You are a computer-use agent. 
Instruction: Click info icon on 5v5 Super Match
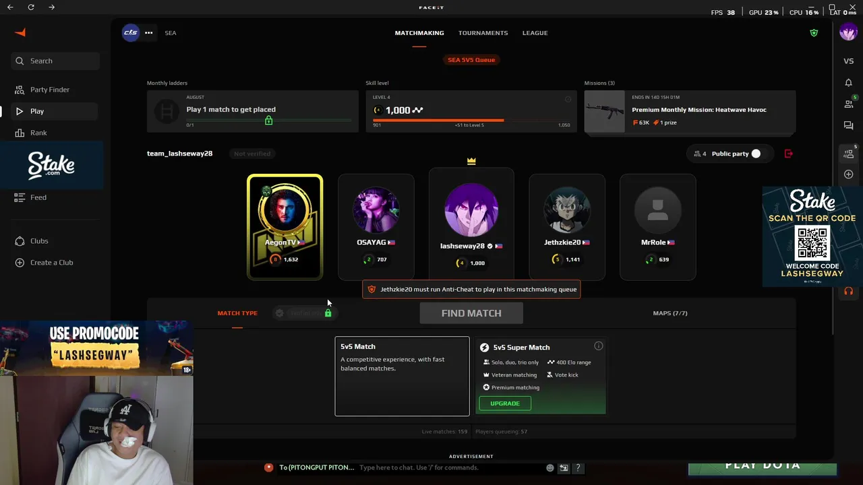(598, 346)
